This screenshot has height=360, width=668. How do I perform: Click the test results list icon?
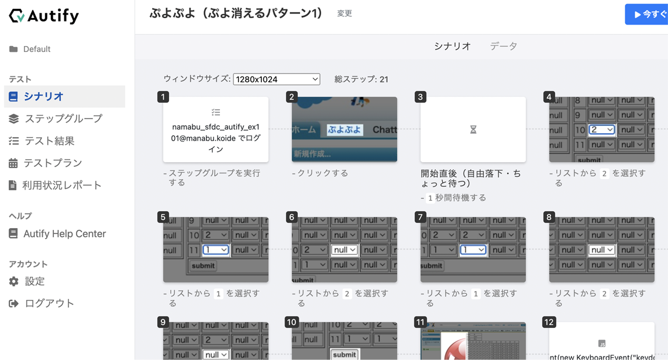(13, 141)
